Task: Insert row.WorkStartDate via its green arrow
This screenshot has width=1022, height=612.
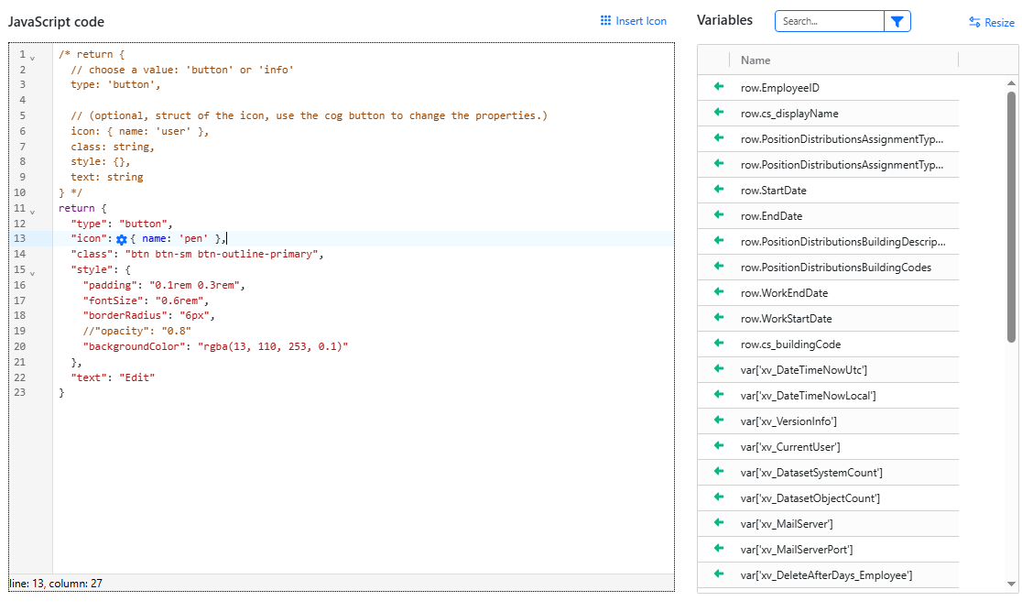Action: 719,317
